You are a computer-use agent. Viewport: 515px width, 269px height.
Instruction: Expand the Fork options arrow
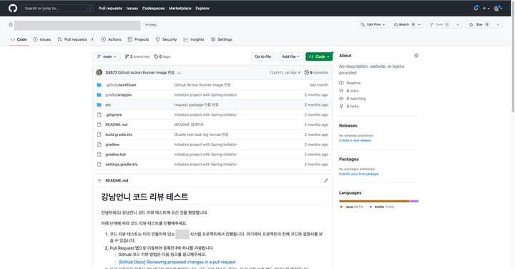(458, 24)
